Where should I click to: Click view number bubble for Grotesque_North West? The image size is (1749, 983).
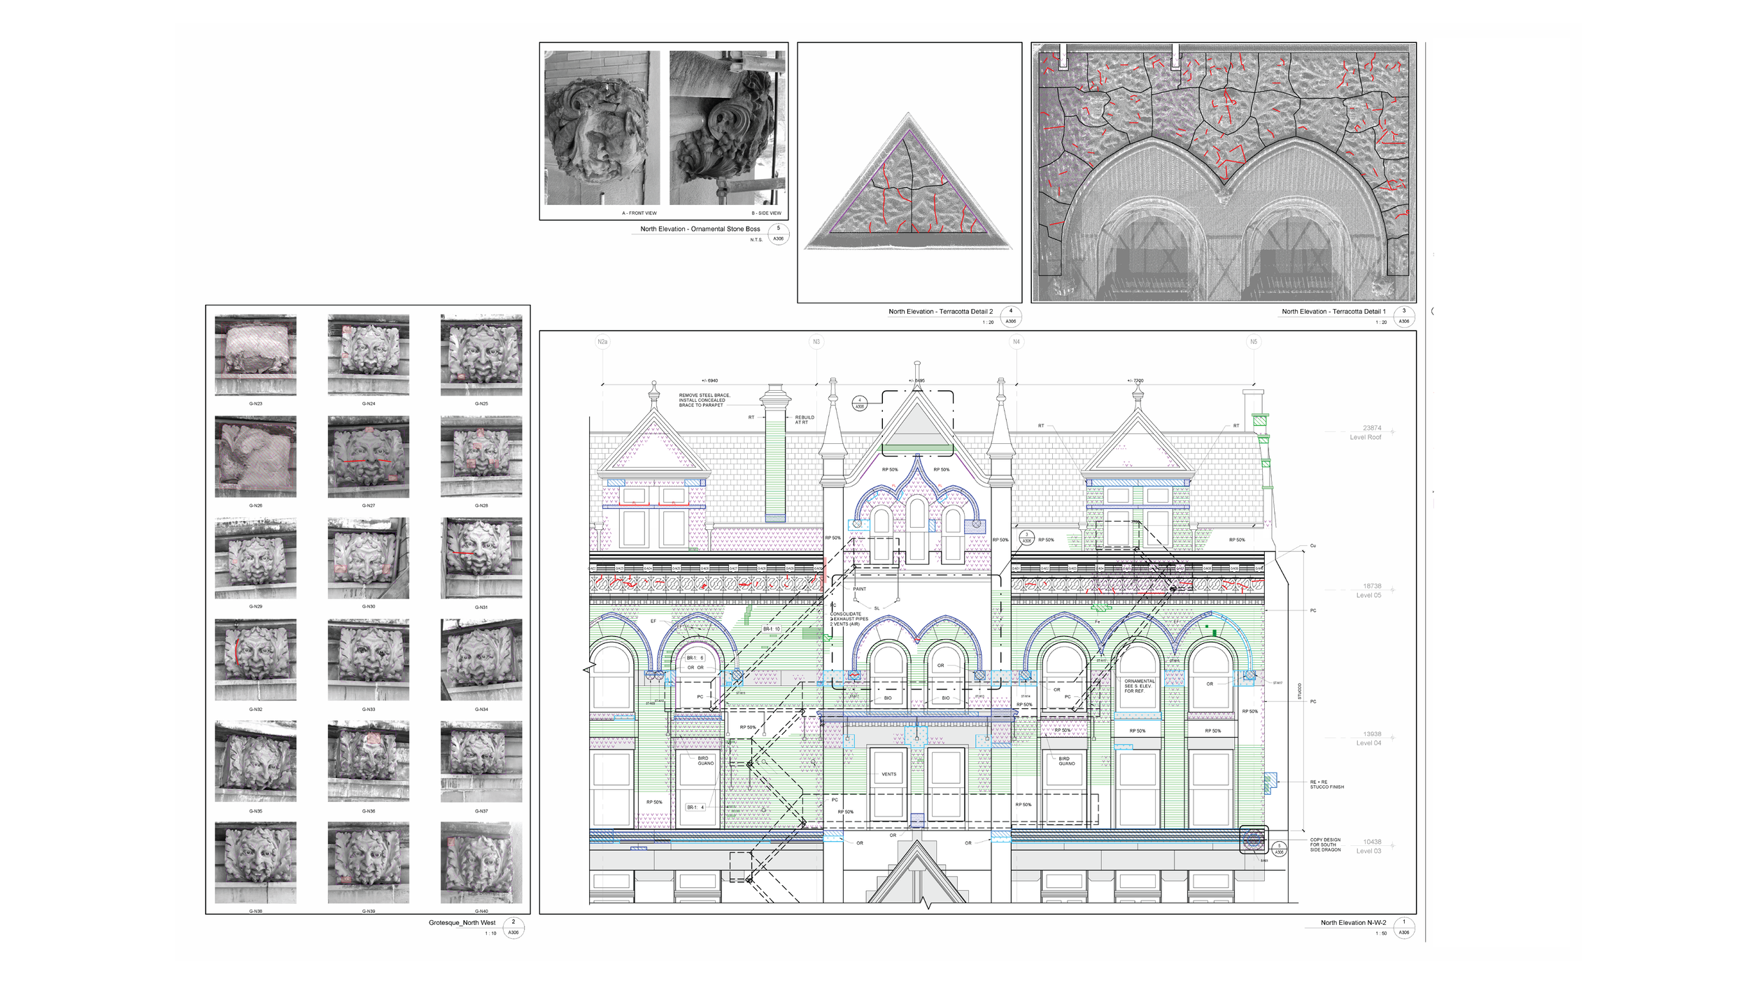tap(513, 927)
